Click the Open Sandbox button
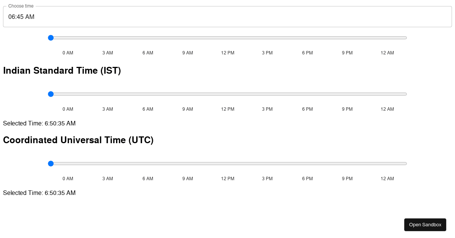This screenshot has width=455, height=238. 425,224
